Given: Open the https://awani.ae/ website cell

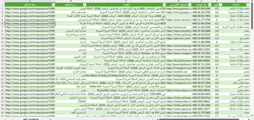Looking at the screenshot, I should [179, 27].
